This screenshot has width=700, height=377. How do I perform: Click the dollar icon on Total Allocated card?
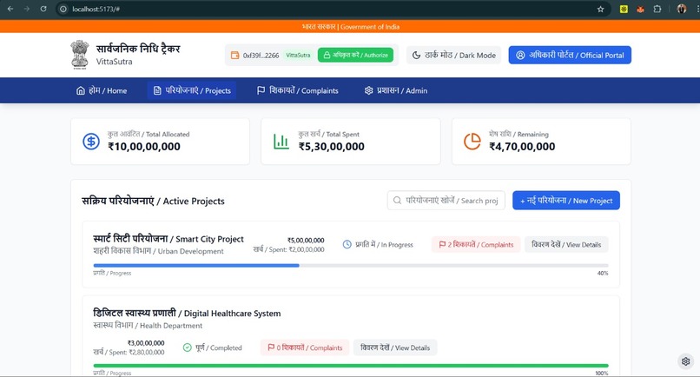click(91, 141)
